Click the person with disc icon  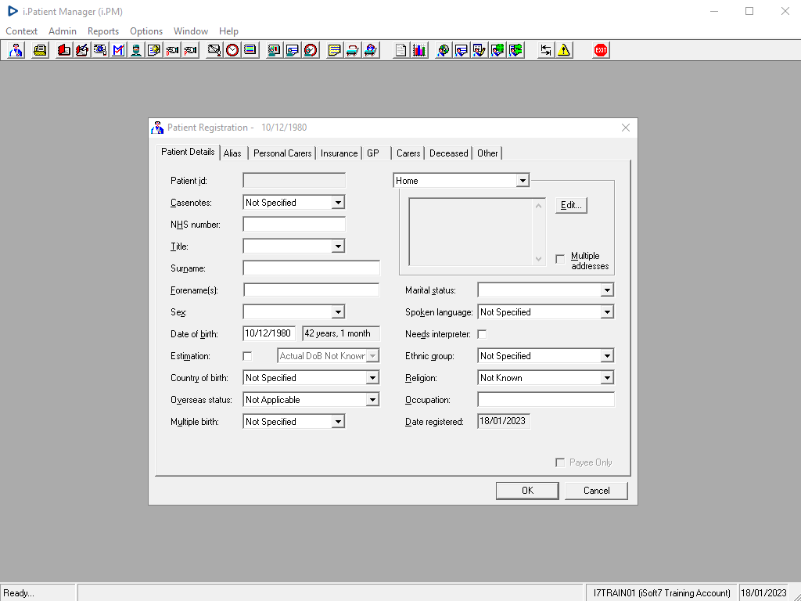(x=444, y=50)
